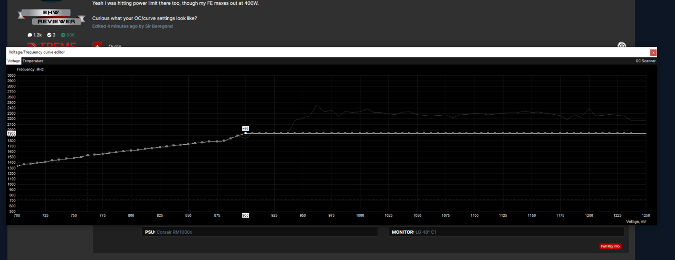The height and width of the screenshot is (260, 675).
Task: Click the reaction icon at post's right edge
Action: (622, 45)
